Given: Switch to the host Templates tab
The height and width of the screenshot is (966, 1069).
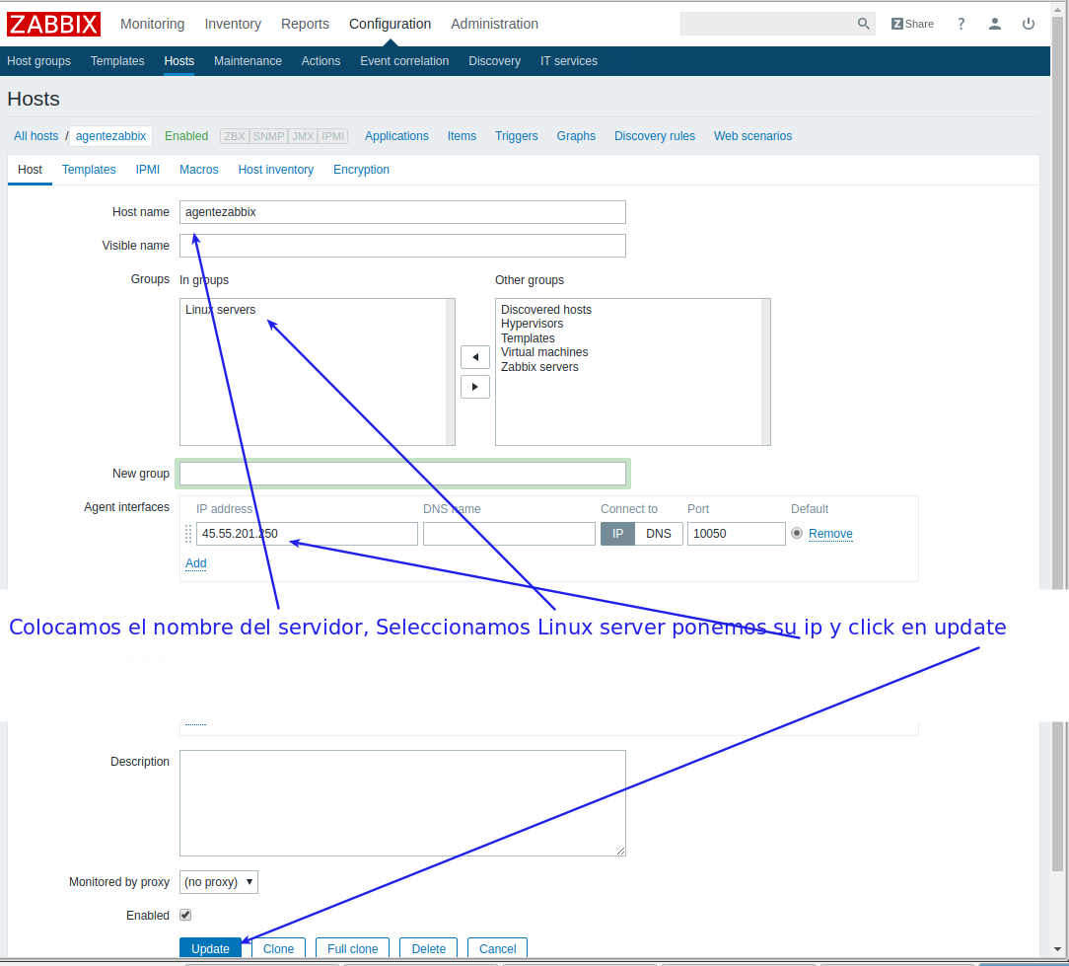Looking at the screenshot, I should tap(89, 169).
